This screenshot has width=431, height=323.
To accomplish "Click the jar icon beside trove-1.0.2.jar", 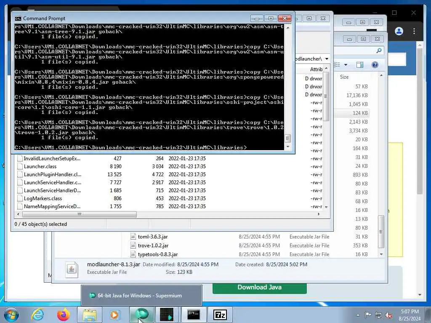I will click(x=133, y=245).
